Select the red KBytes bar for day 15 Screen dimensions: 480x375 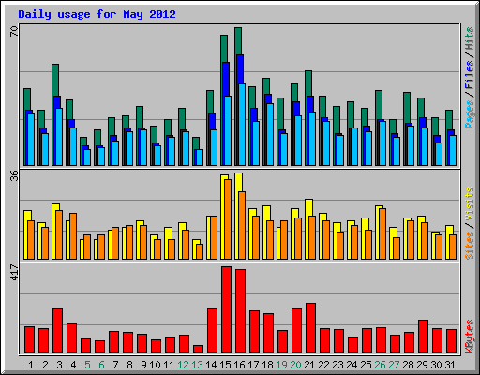(226, 309)
